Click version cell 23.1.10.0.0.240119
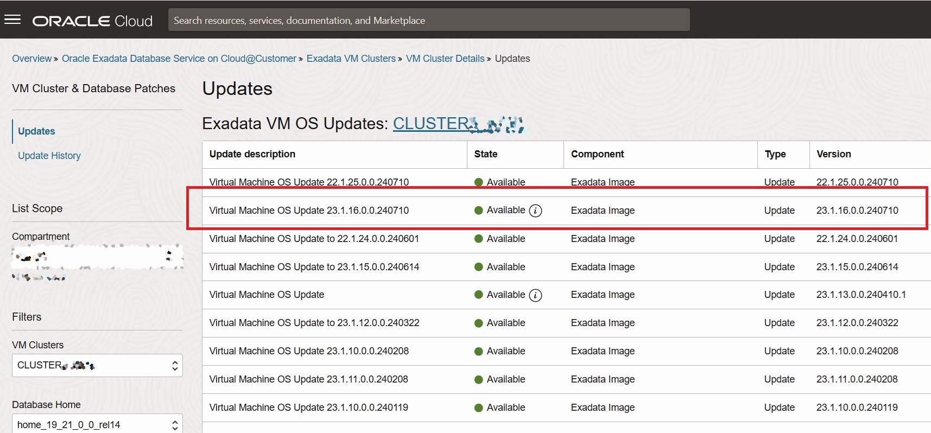This screenshot has width=931, height=433. (x=857, y=407)
